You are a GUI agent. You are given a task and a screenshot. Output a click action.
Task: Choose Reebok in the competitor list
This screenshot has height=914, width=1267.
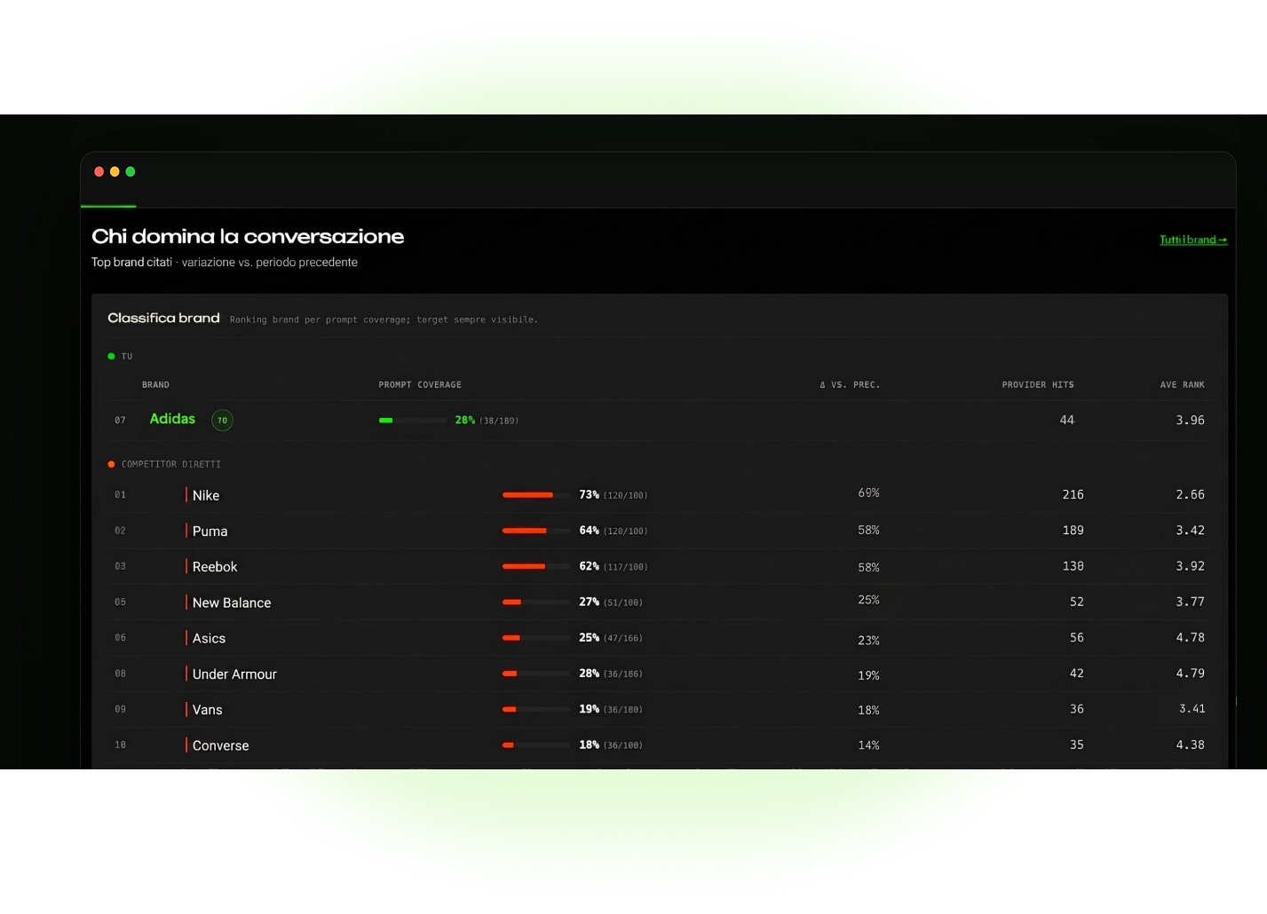click(215, 566)
